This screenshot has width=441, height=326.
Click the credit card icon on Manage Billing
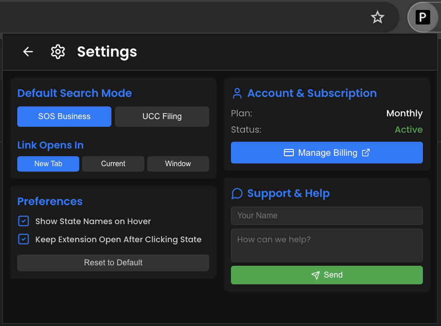pyautogui.click(x=288, y=153)
